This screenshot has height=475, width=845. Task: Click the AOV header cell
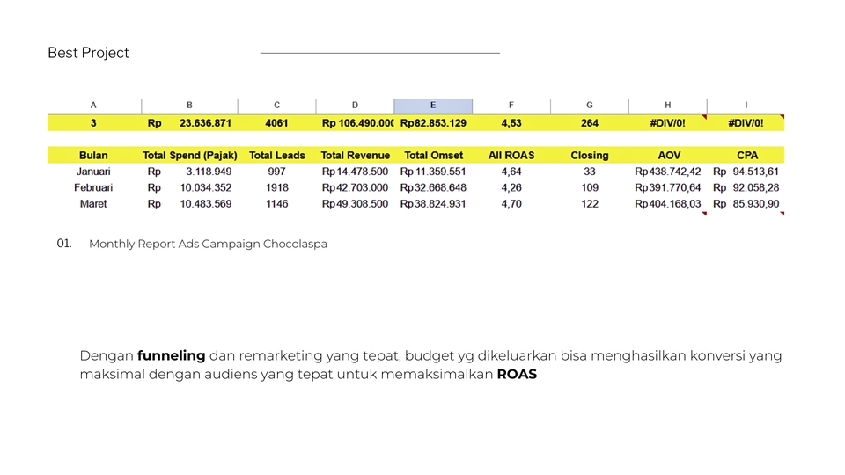(x=669, y=155)
